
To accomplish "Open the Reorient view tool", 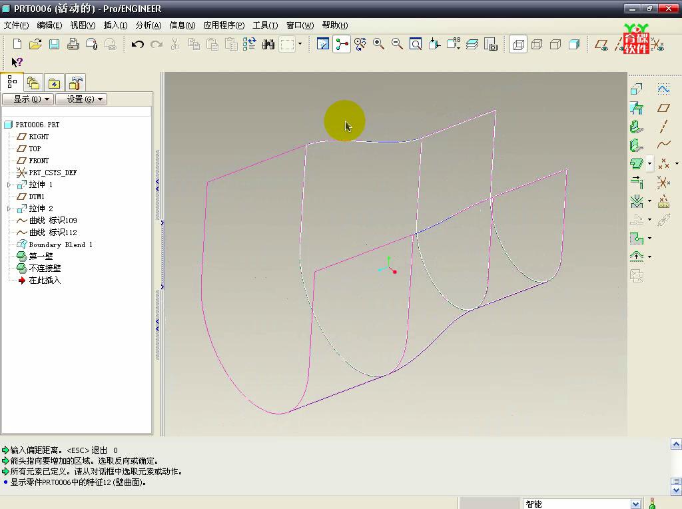I will click(434, 44).
